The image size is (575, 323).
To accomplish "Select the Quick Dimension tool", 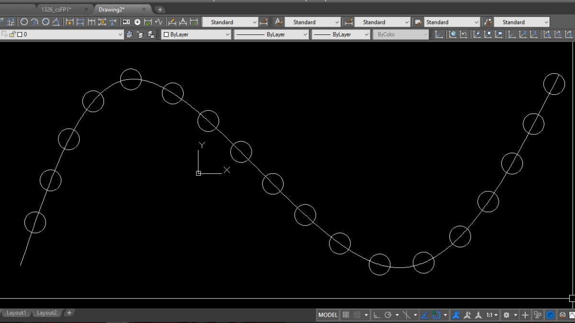I will [69, 22].
